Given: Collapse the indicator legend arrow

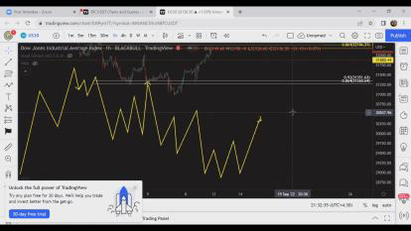Looking at the screenshot, I should tap(26, 71).
